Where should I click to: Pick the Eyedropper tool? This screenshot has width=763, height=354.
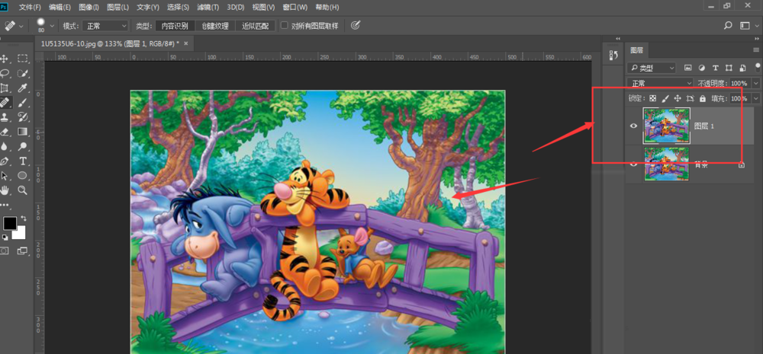point(23,88)
